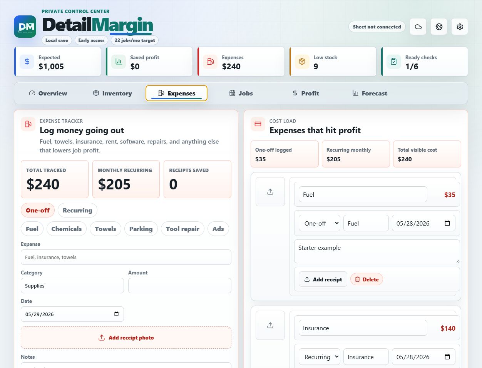Switch to the Overview tab

(x=48, y=93)
